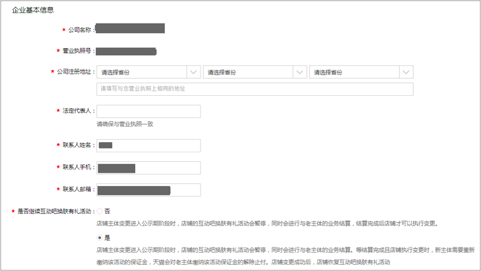Click the chevron arrow of the rightmost address dropdown
Screen dimensions: 481x271
406,72
